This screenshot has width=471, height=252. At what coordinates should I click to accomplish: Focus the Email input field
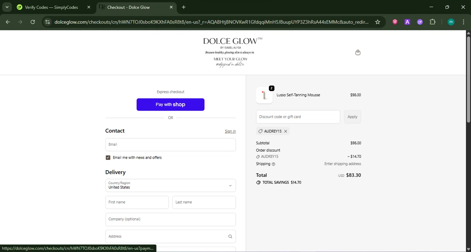(171, 144)
